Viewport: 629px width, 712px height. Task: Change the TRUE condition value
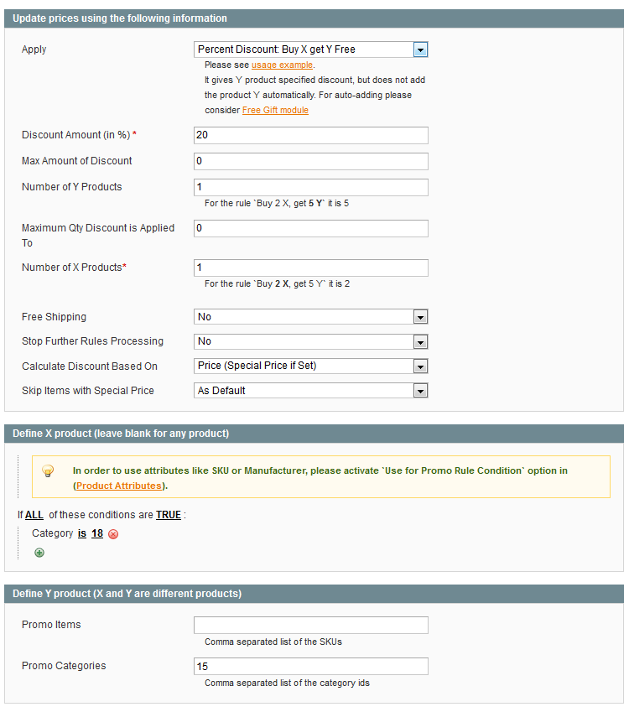click(168, 515)
